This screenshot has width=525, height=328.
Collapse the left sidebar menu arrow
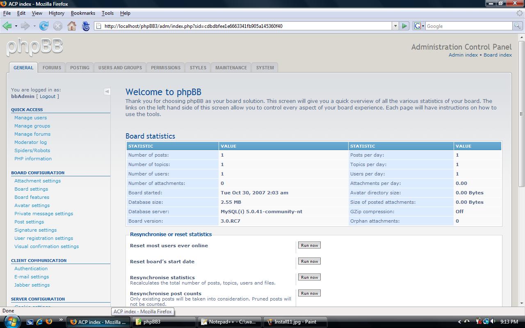pos(107,91)
